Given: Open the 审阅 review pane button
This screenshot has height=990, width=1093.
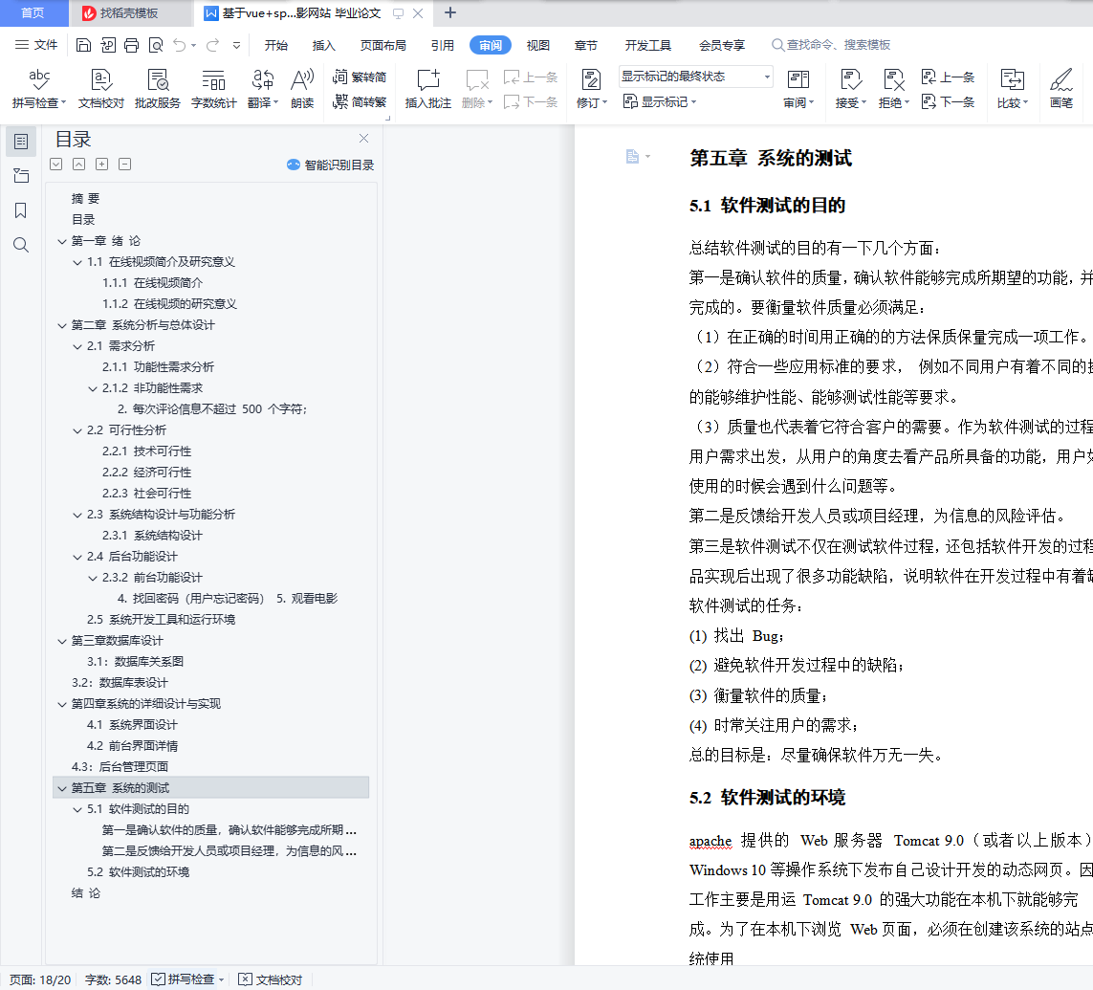Looking at the screenshot, I should 798,89.
